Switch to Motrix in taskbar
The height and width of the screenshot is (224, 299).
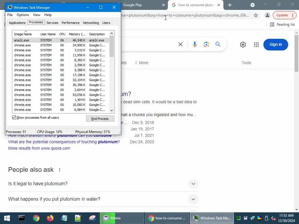tap(122, 218)
